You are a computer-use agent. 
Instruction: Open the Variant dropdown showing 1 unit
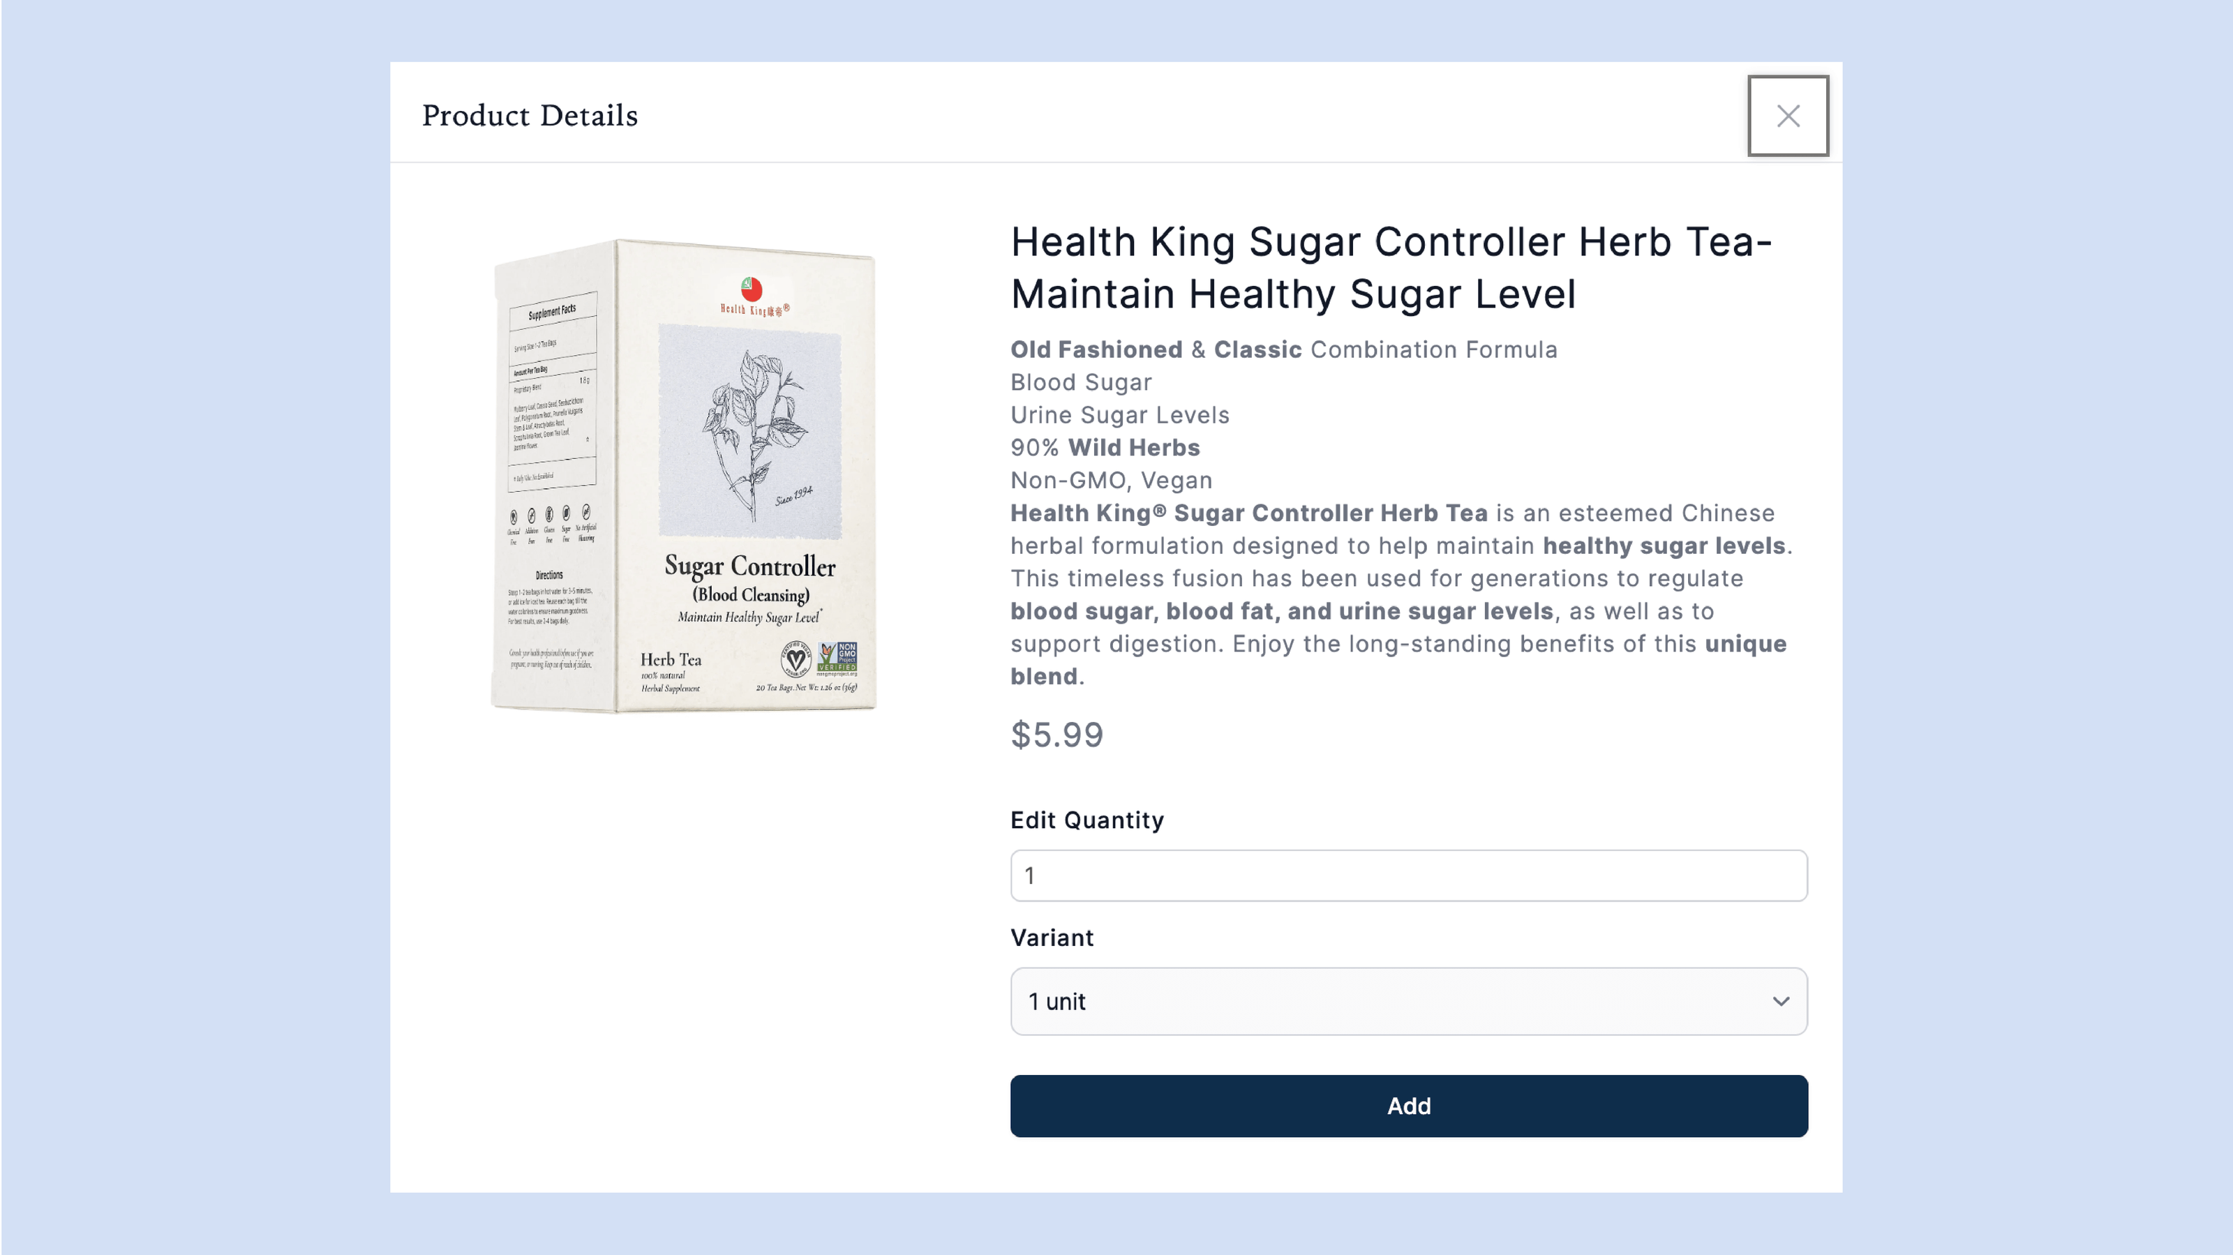1409,1001
